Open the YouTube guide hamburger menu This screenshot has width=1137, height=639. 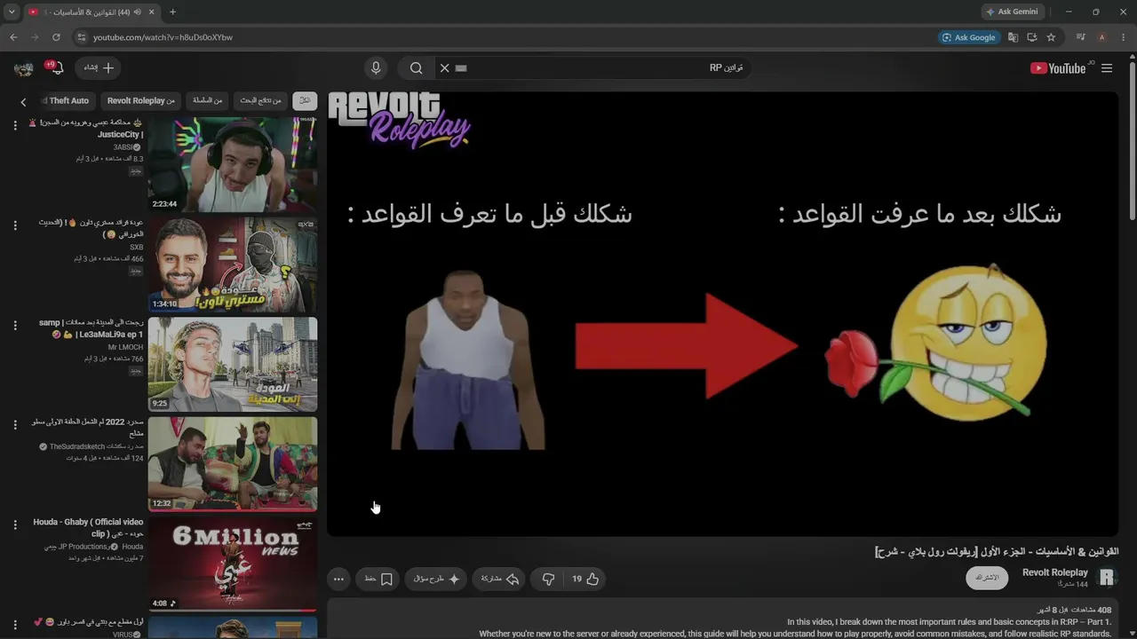point(1107,68)
